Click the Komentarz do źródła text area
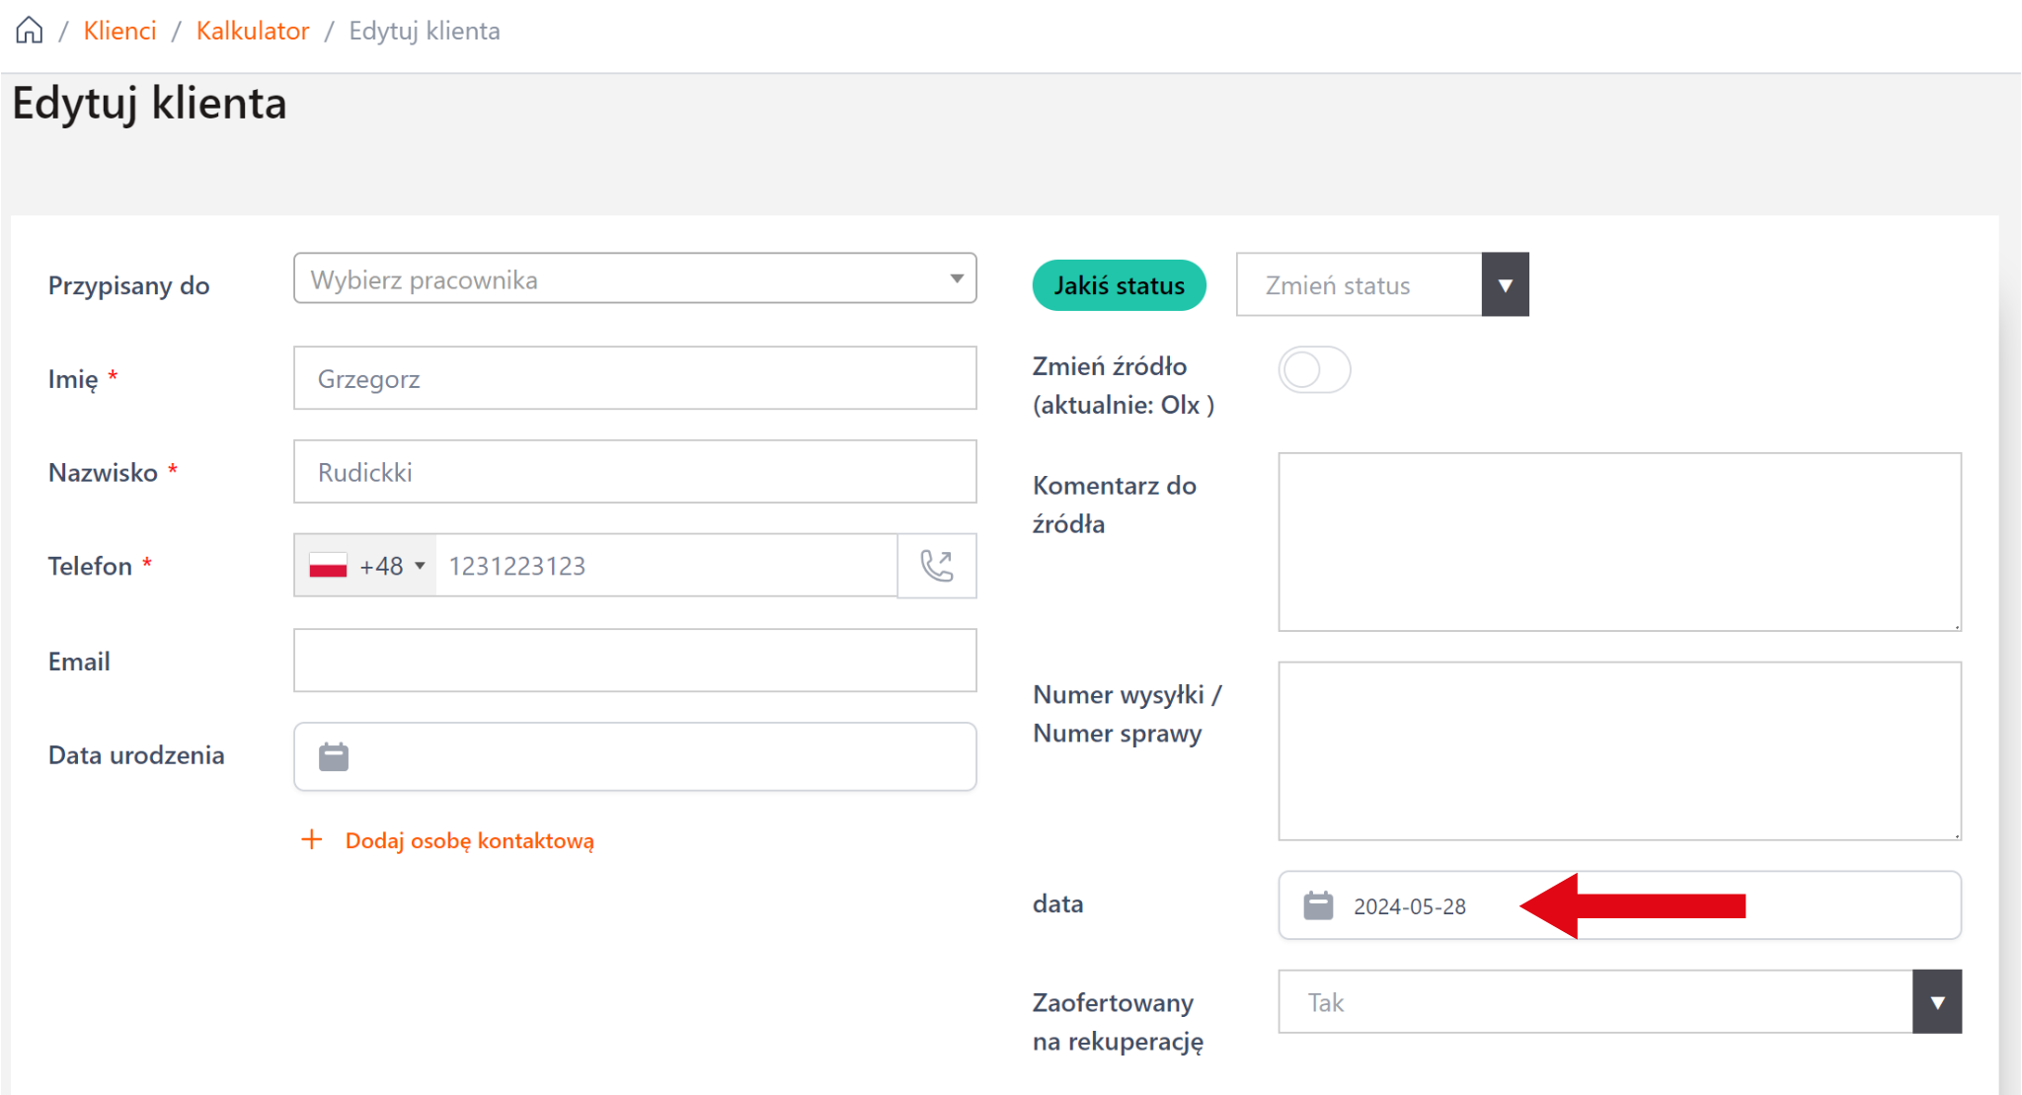 1618,542
